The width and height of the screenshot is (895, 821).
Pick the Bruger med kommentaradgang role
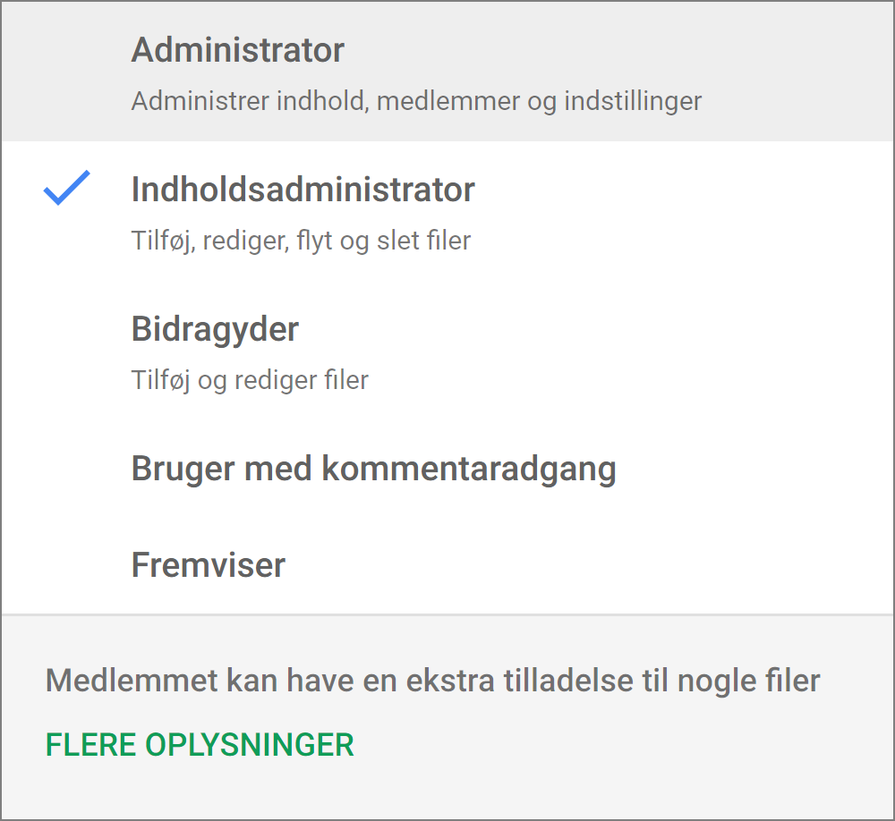tap(373, 469)
